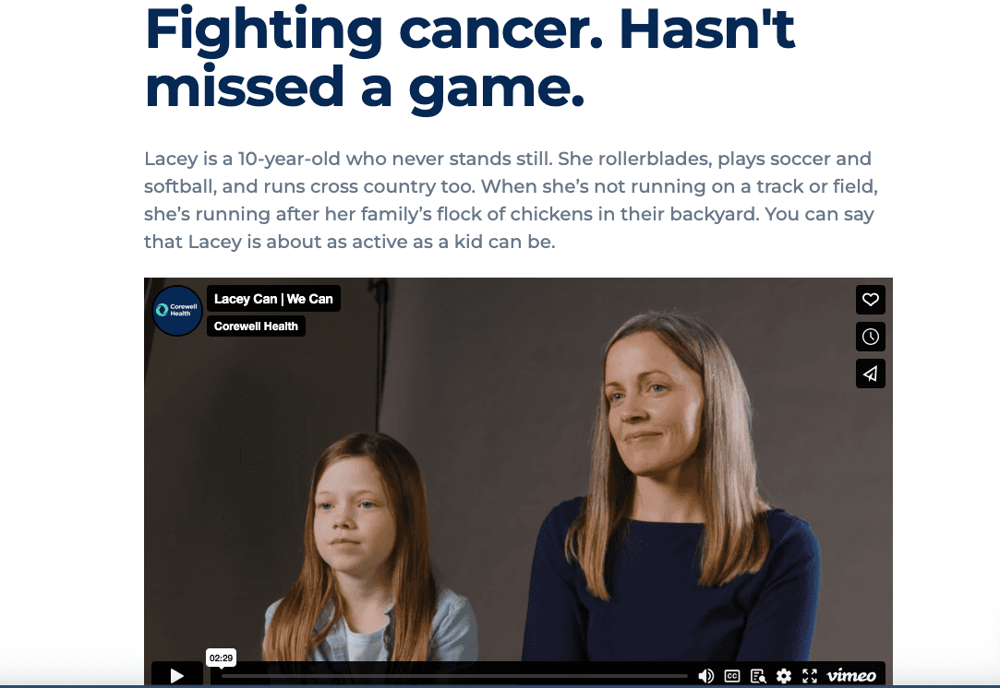The width and height of the screenshot is (1000, 688).
Task: Seek along the video progress bar
Action: coord(454,676)
